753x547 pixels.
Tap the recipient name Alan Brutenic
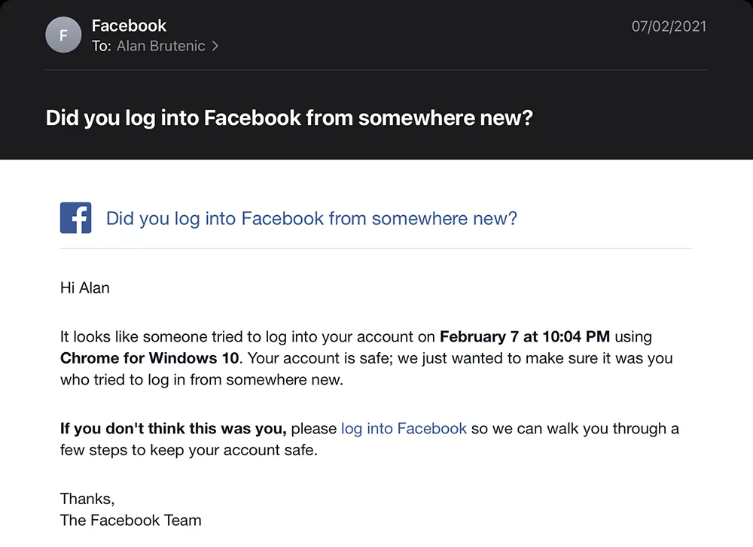[x=161, y=46]
